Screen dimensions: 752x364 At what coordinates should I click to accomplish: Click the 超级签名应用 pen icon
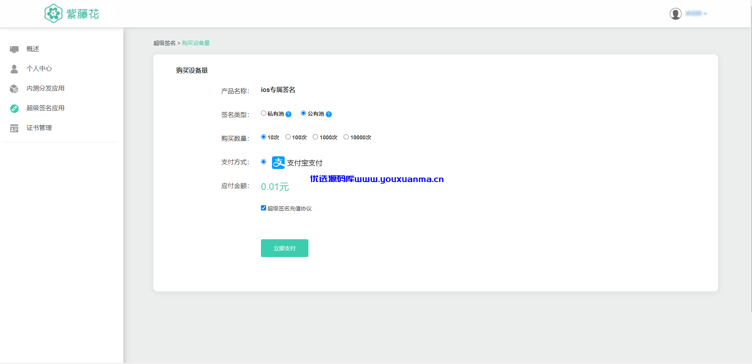tap(14, 109)
